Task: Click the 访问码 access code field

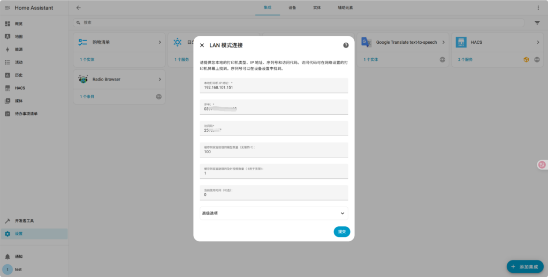Action: pos(273,130)
